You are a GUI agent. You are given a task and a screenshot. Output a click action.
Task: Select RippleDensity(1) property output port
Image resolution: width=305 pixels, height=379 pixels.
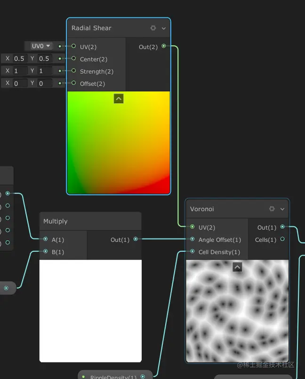[143, 377]
